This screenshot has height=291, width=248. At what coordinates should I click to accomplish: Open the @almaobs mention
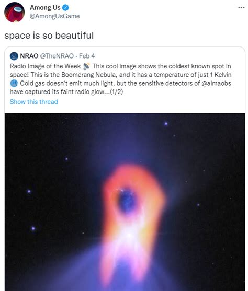[216, 83]
